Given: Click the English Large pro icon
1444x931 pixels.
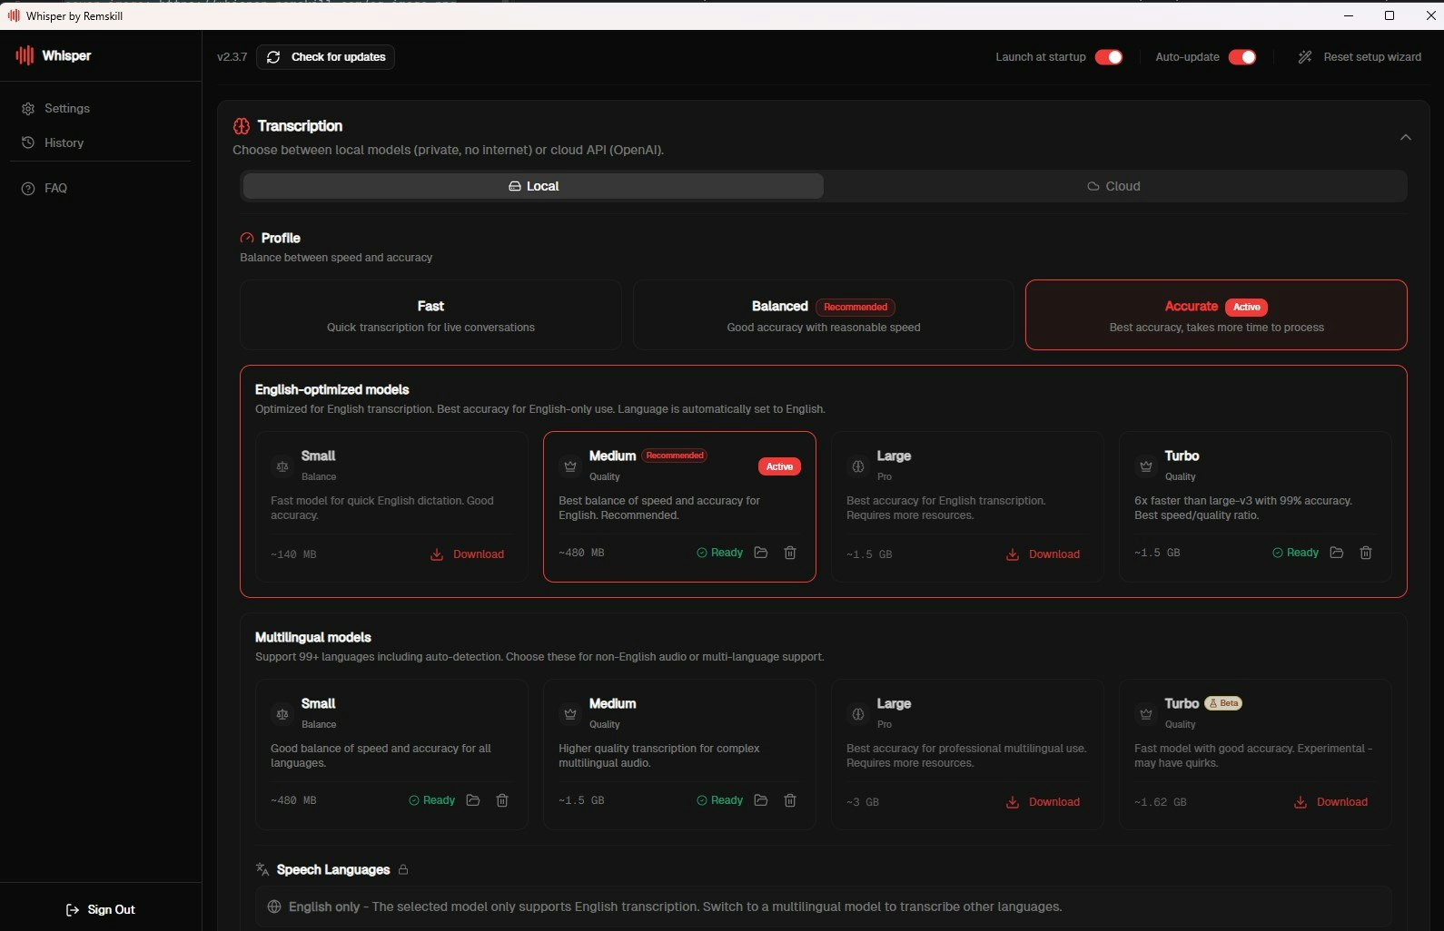Looking at the screenshot, I should tap(858, 466).
